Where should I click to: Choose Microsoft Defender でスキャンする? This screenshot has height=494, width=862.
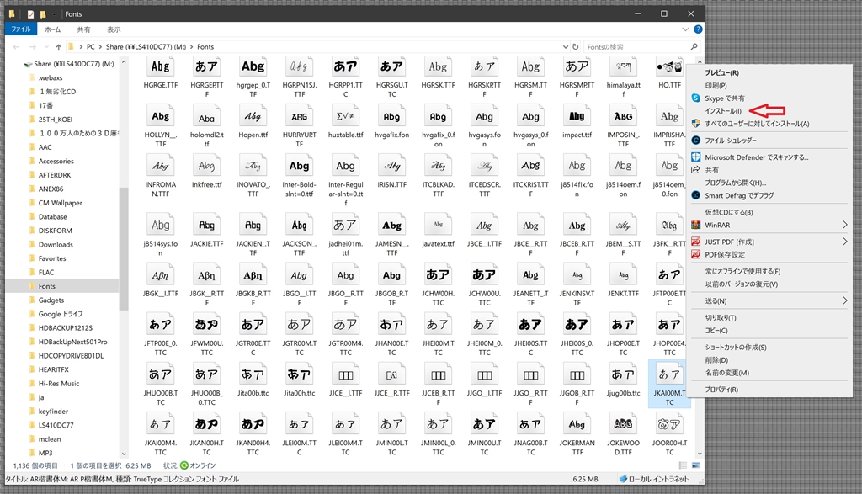point(757,157)
